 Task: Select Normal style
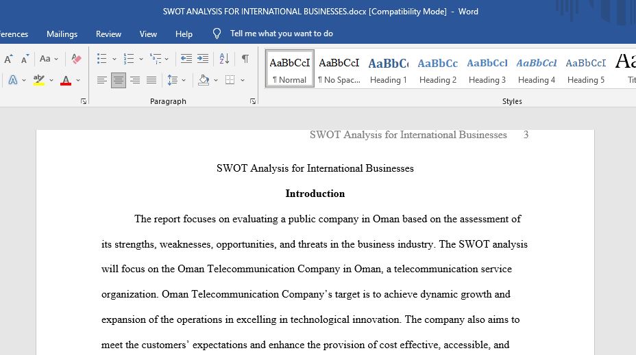coord(290,68)
